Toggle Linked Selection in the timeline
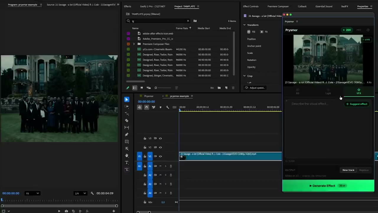This screenshot has height=213, width=378. (x=153, y=107)
